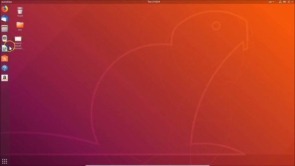Screen dimensions: 295x166
Task: Launch Thunderbird mail from the dock
Action: coord(5,18)
